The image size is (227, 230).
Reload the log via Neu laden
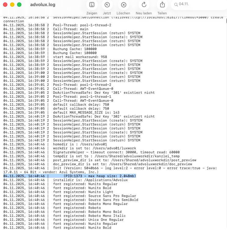[x=144, y=5]
